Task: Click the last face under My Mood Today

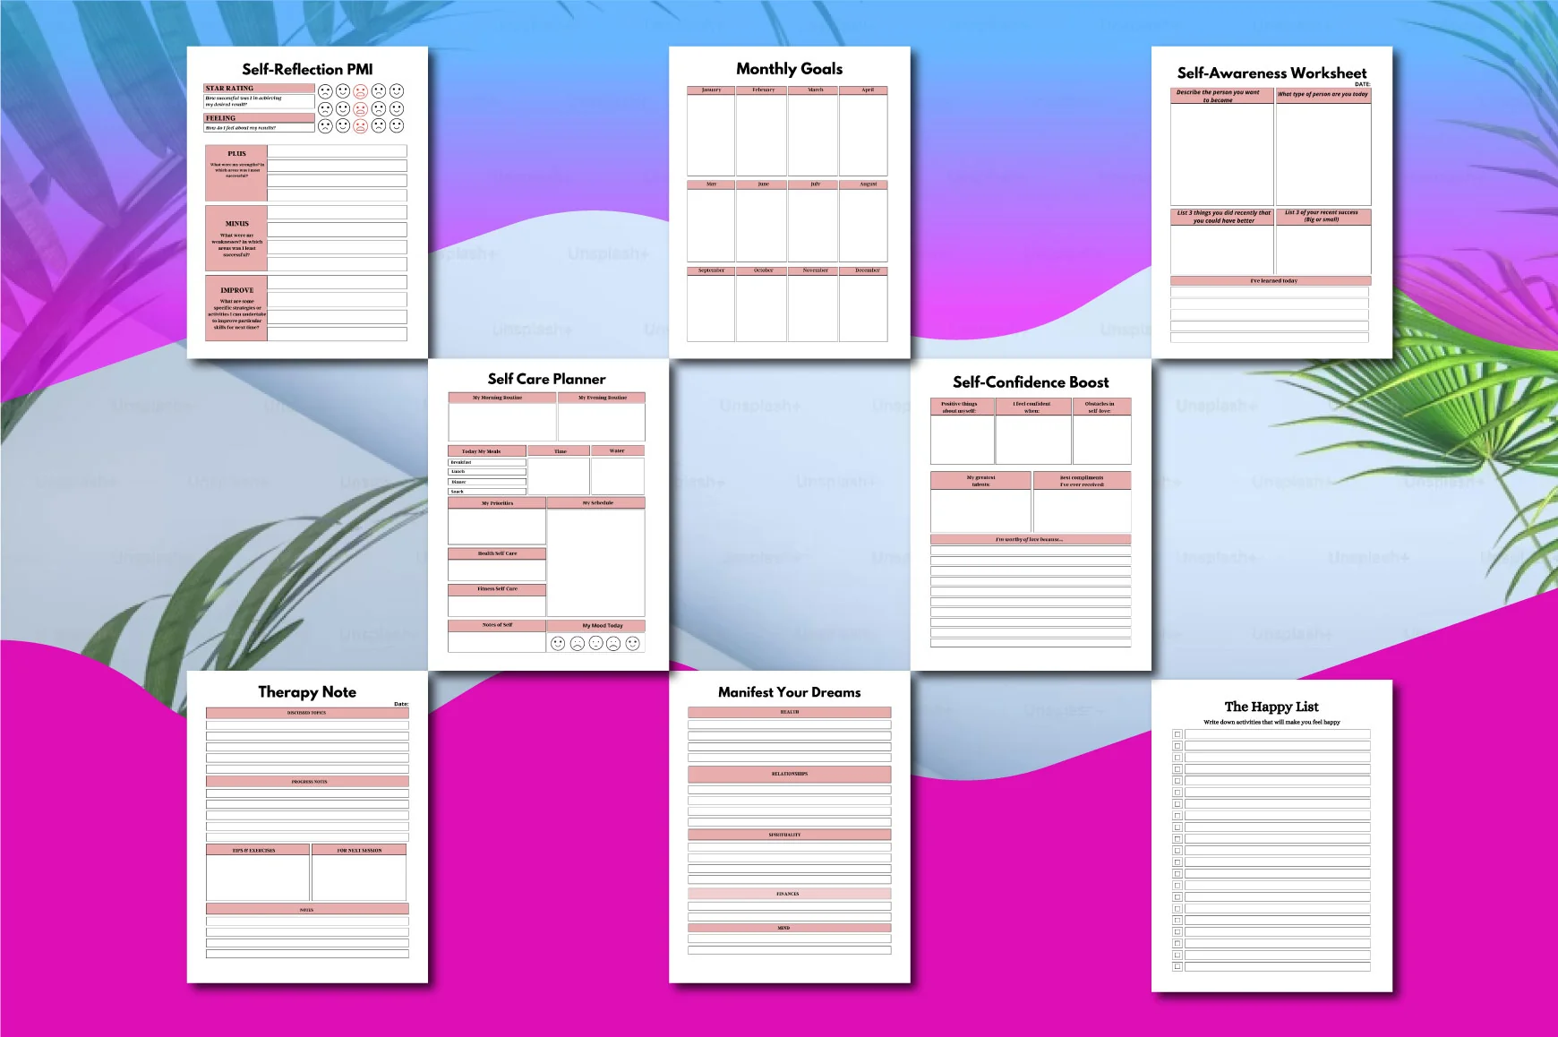Action: tap(633, 643)
